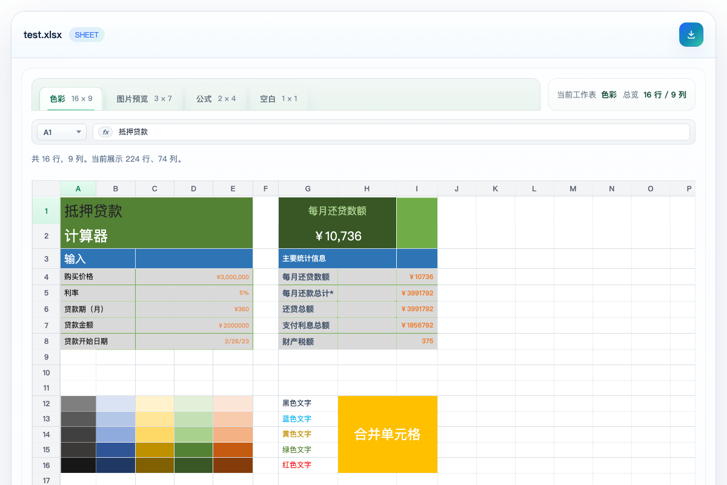Select row 12 header

point(46,403)
